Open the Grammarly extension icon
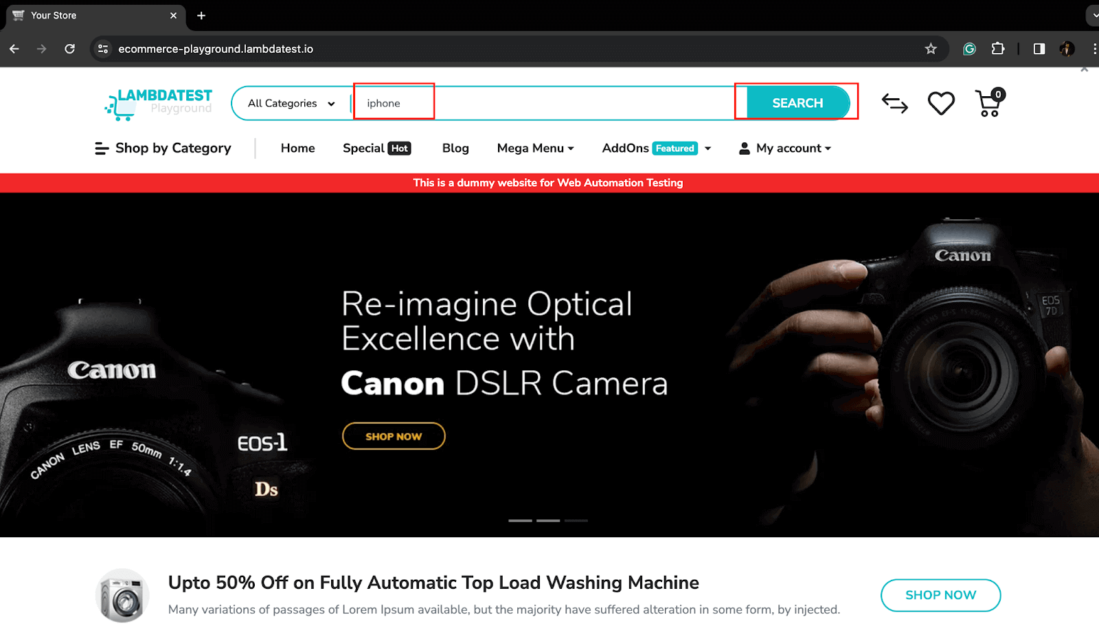 tap(969, 49)
